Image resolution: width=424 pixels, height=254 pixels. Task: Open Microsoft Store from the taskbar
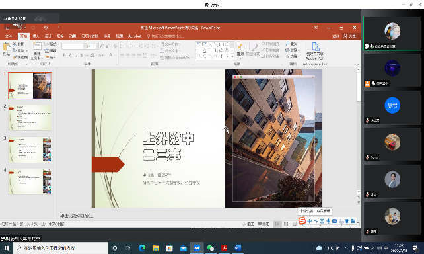tap(170, 248)
